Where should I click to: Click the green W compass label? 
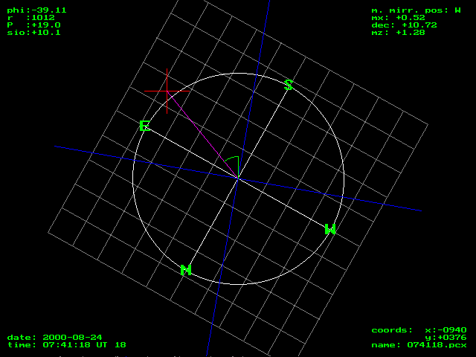click(x=330, y=229)
